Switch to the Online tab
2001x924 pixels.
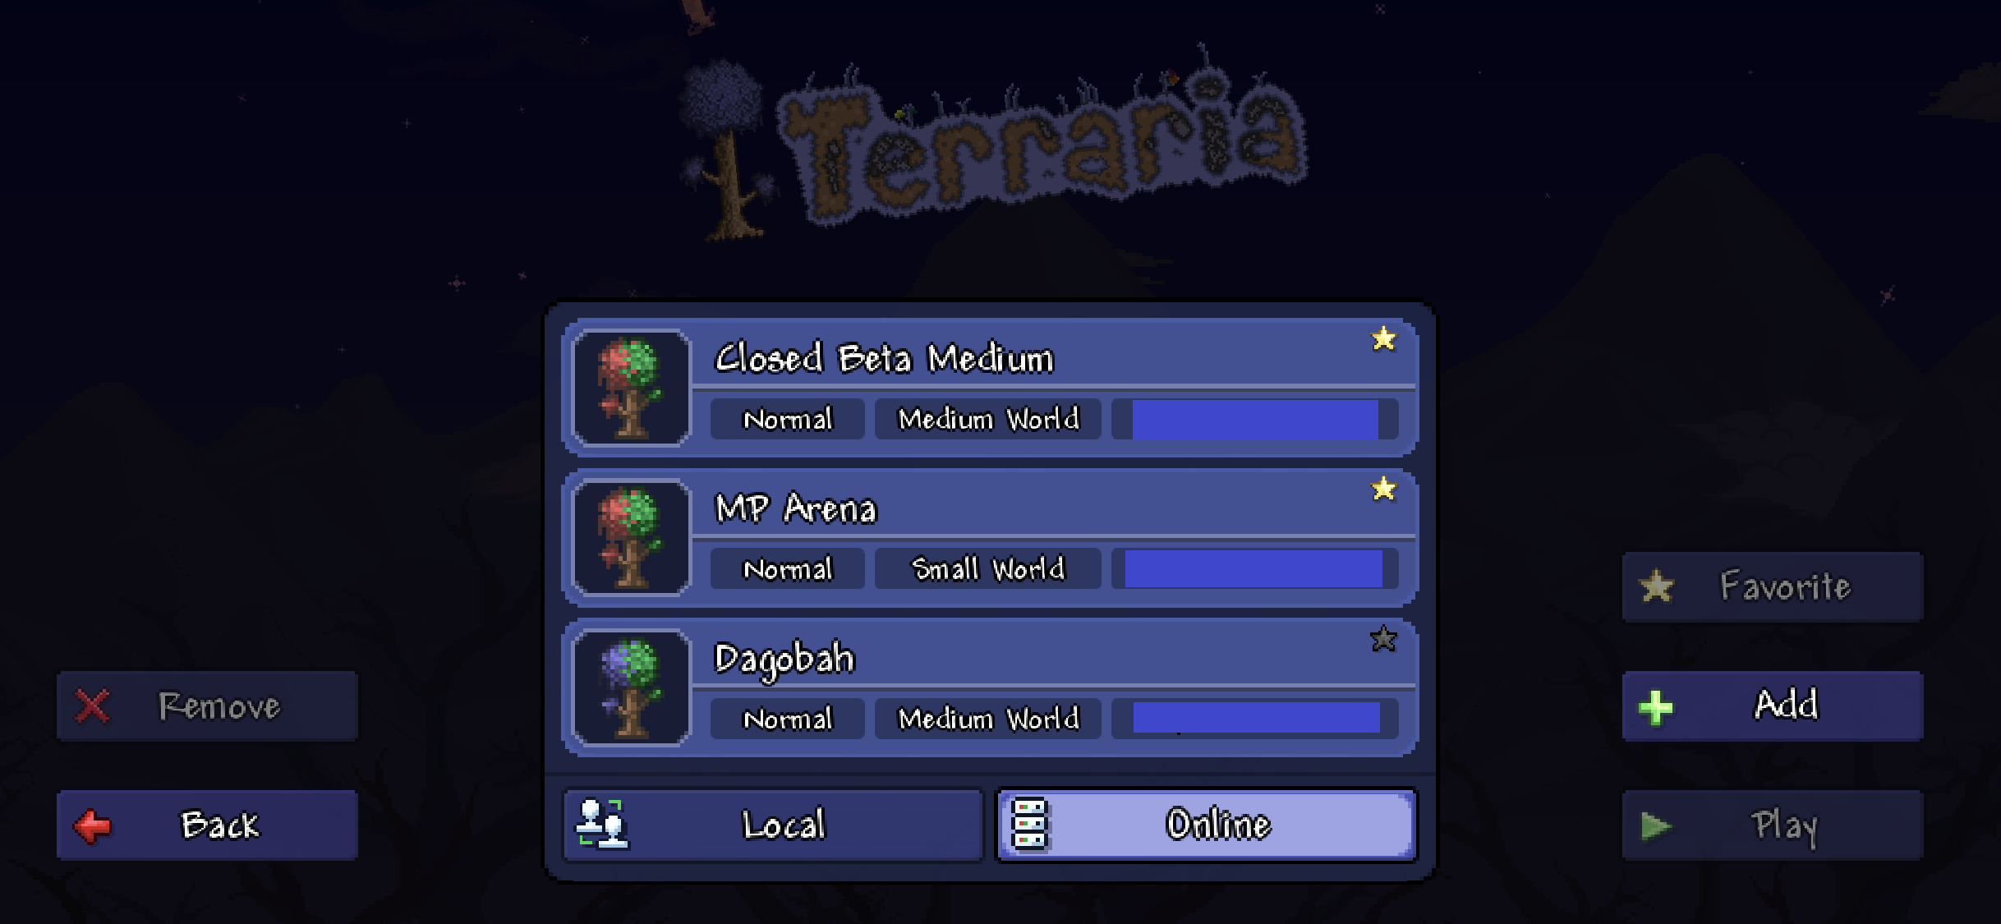(x=1207, y=825)
